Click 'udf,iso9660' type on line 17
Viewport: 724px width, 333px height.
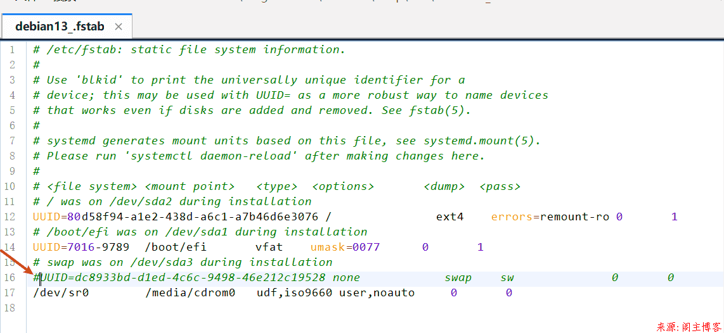[x=294, y=293]
